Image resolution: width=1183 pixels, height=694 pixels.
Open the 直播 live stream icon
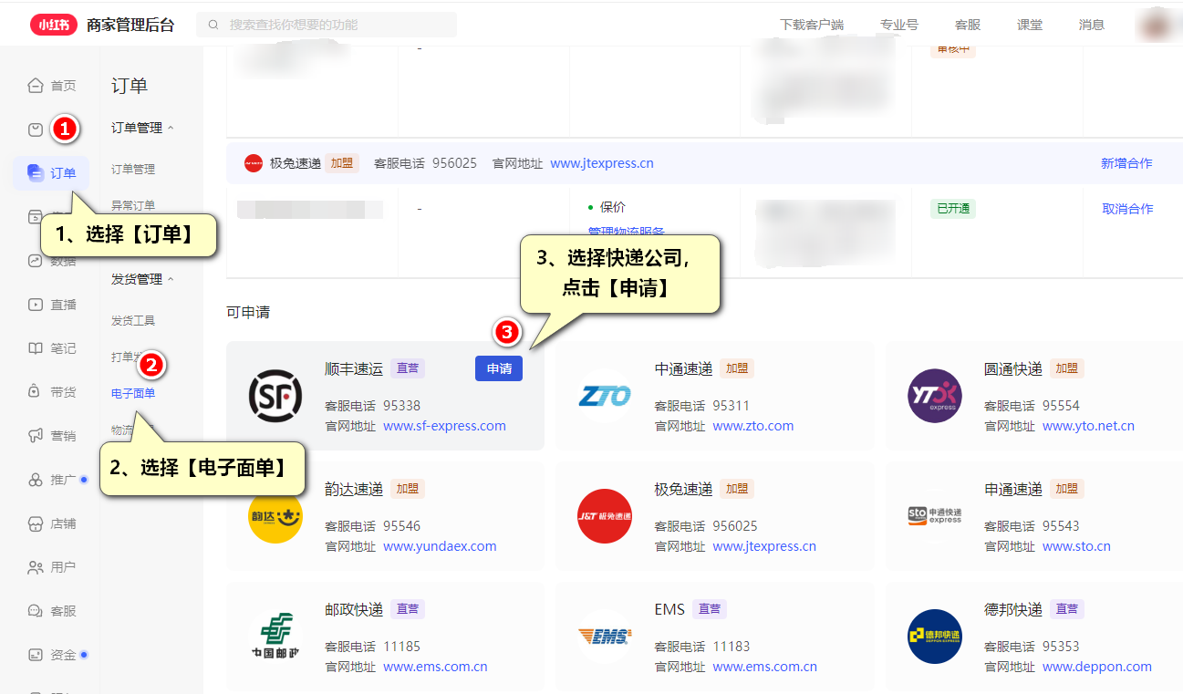(x=36, y=305)
